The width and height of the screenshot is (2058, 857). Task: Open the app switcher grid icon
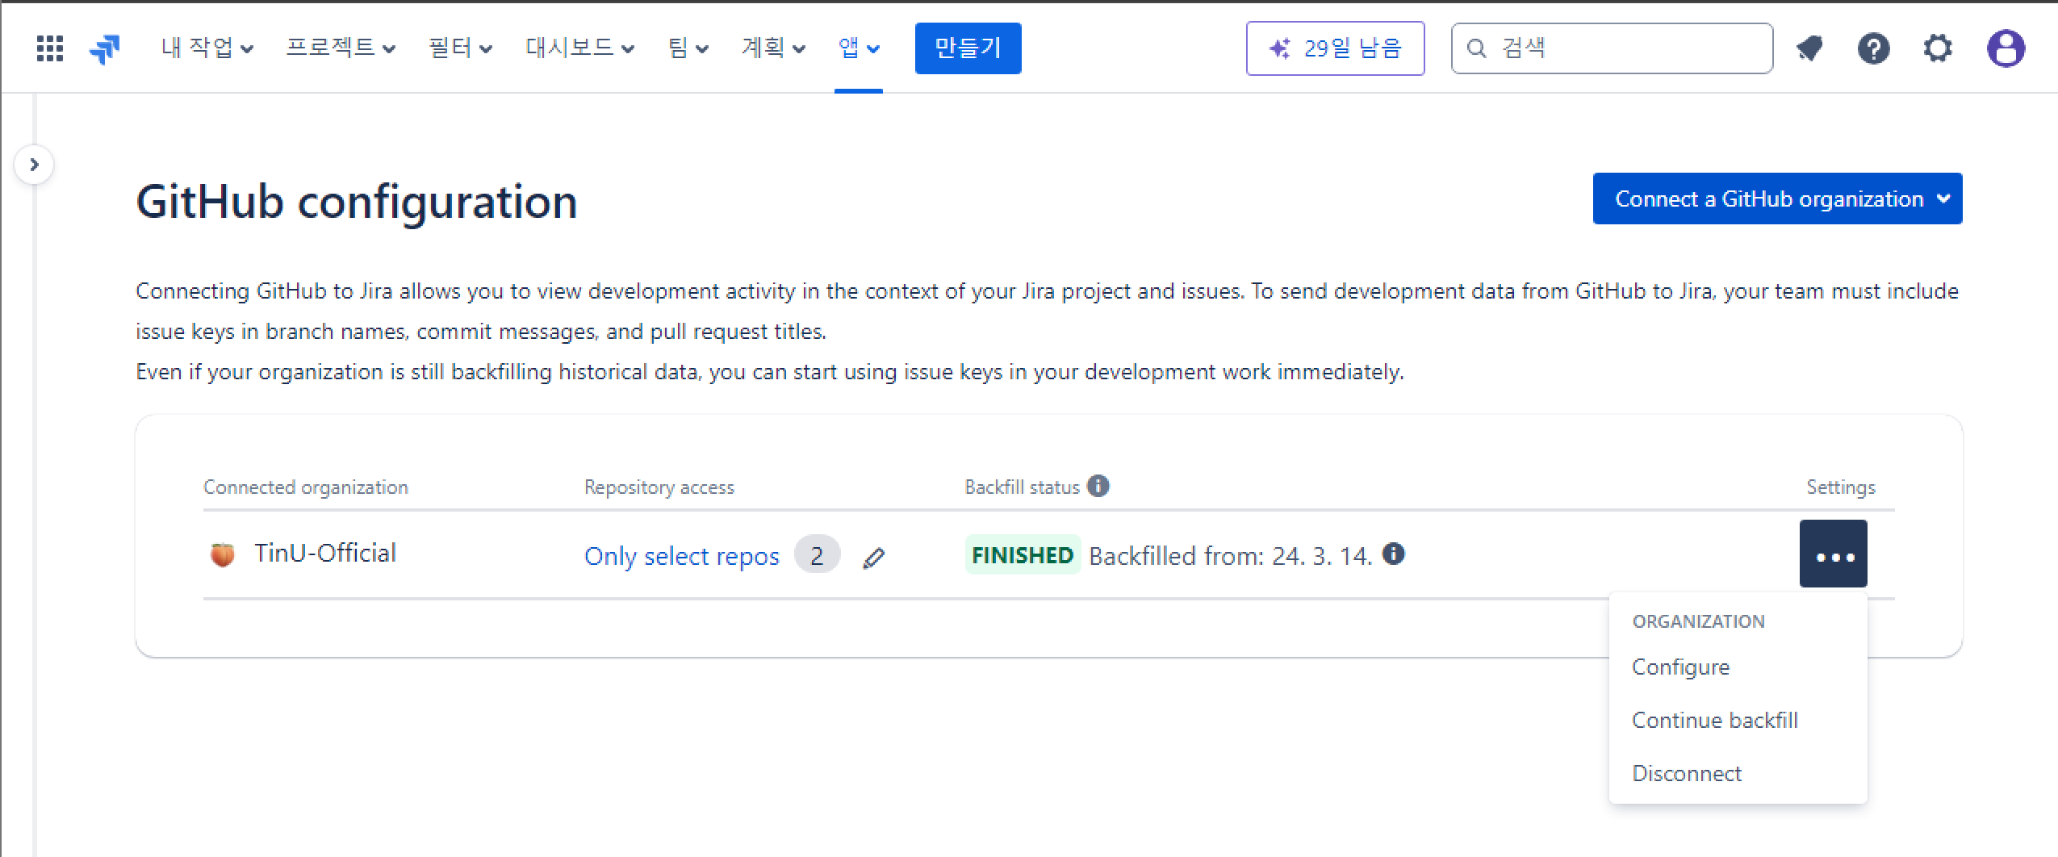click(x=50, y=48)
